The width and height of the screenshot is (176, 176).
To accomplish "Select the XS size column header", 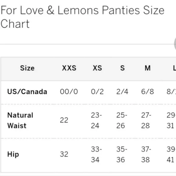I will click(97, 68).
